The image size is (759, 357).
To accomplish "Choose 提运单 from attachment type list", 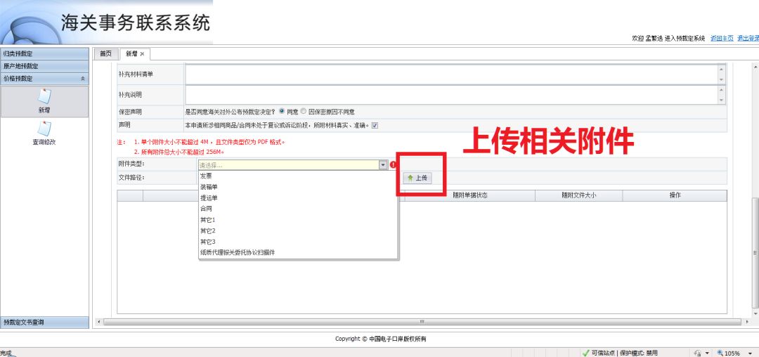I will pyautogui.click(x=299, y=198).
